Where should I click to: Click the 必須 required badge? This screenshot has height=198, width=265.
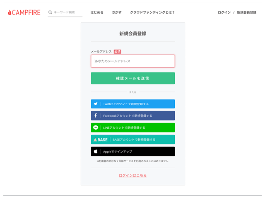coord(118,52)
